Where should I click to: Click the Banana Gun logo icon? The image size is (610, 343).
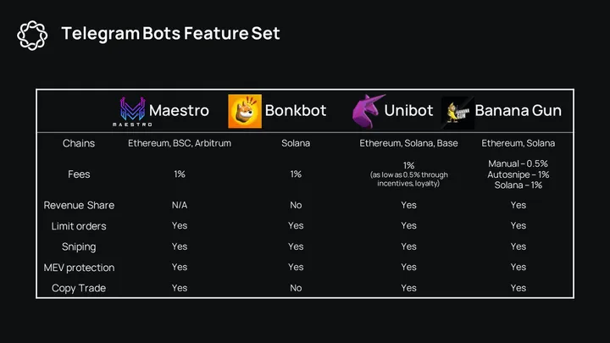tap(457, 112)
